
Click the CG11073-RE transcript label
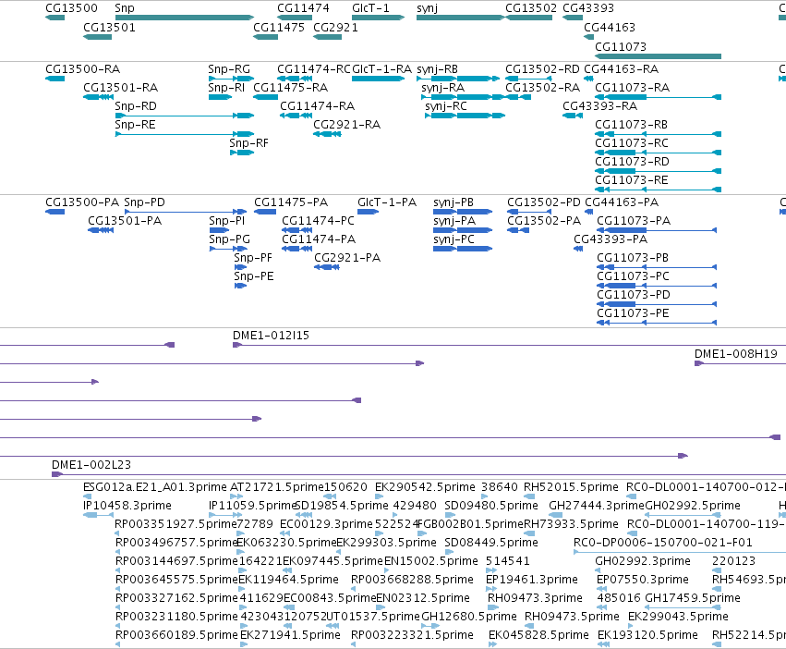(x=631, y=180)
